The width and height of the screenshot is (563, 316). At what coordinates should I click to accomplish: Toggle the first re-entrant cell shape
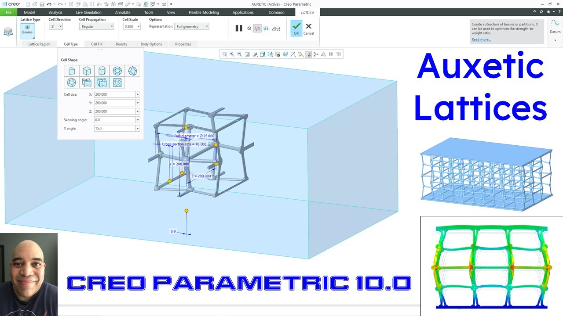(x=87, y=83)
